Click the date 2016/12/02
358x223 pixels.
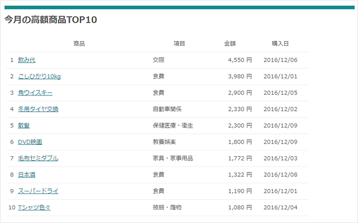[x=280, y=109]
